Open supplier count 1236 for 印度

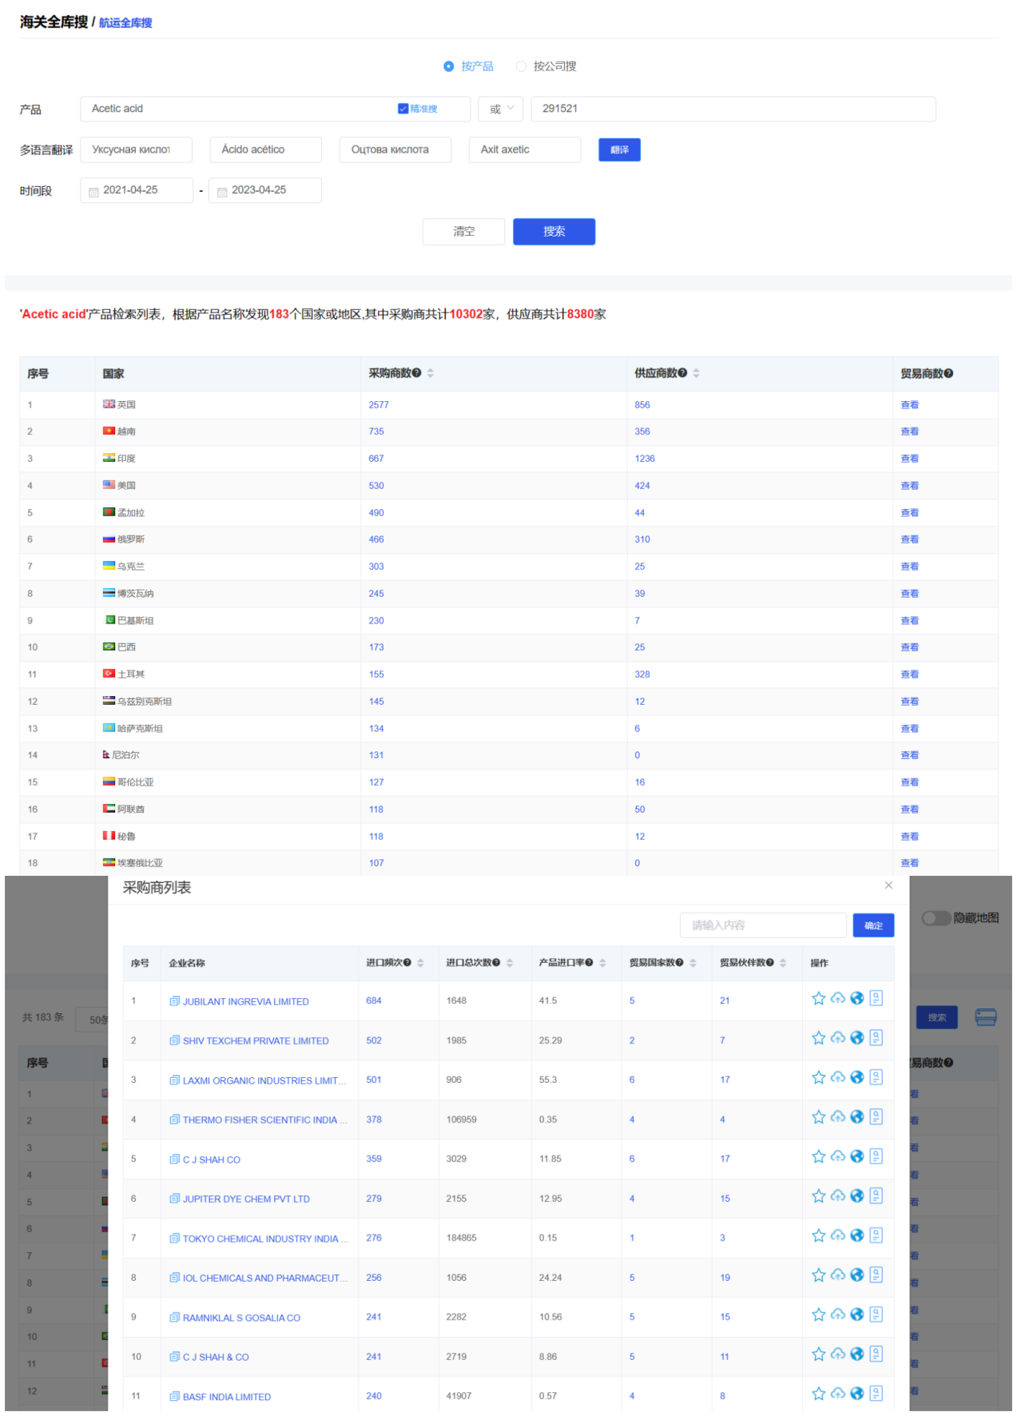[x=645, y=459]
